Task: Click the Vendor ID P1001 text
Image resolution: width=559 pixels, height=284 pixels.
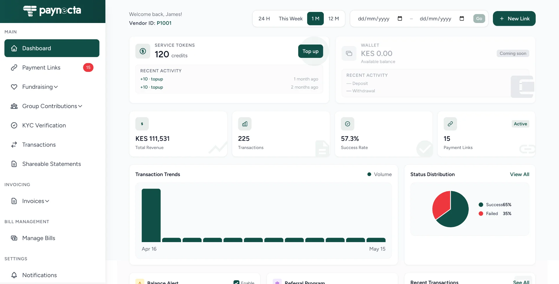Action: [150, 23]
